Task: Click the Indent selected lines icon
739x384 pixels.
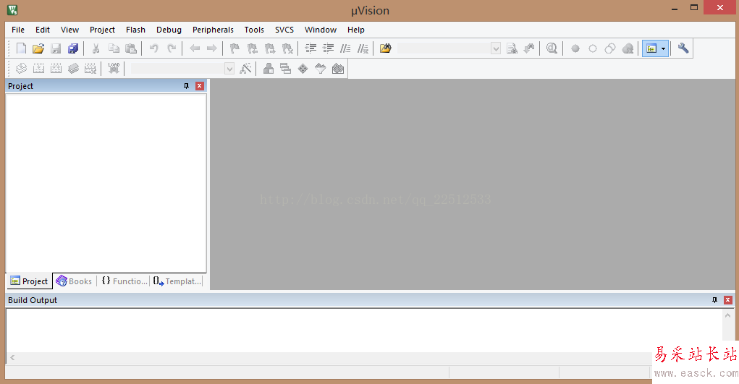Action: click(311, 48)
